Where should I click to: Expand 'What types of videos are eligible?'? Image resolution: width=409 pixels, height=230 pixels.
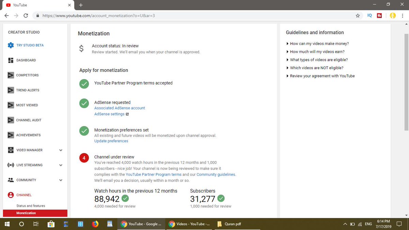click(317, 60)
